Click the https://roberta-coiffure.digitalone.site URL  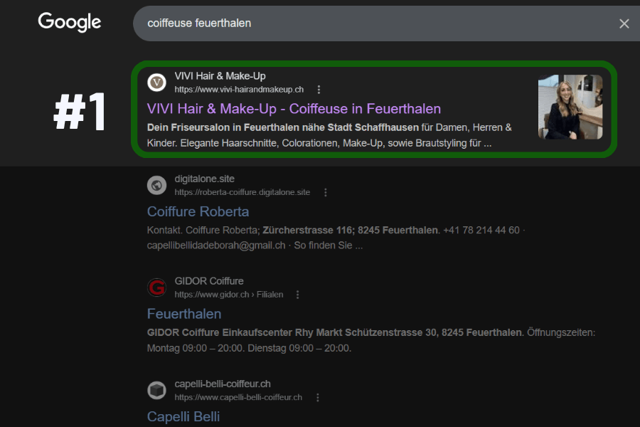tap(242, 192)
